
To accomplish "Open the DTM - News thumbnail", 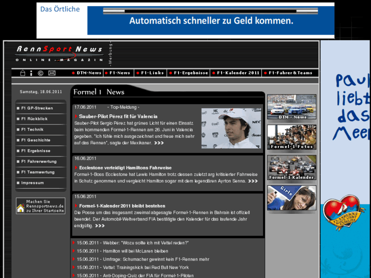I will [x=291, y=107].
